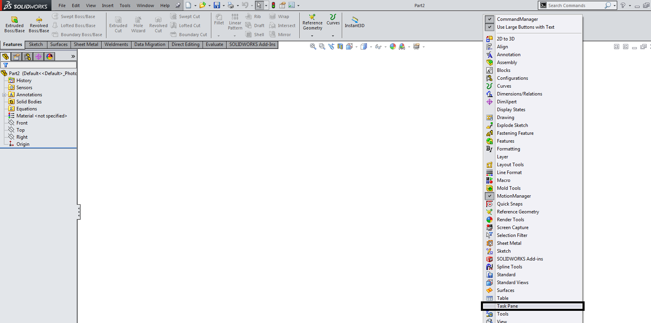Select the Revolved Boss/Base tool
Screen dimensions: 651x323
point(39,24)
